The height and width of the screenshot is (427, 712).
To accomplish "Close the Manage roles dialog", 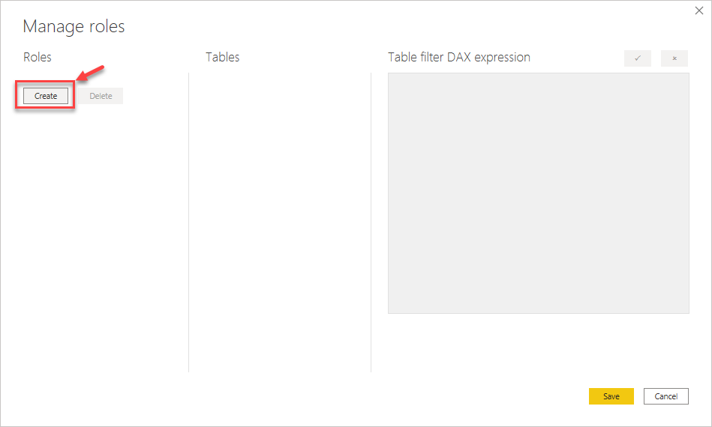I will coord(699,12).
